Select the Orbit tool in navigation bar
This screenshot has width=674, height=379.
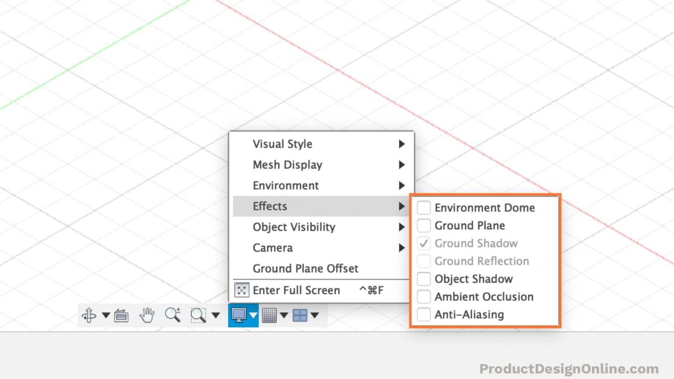(89, 315)
